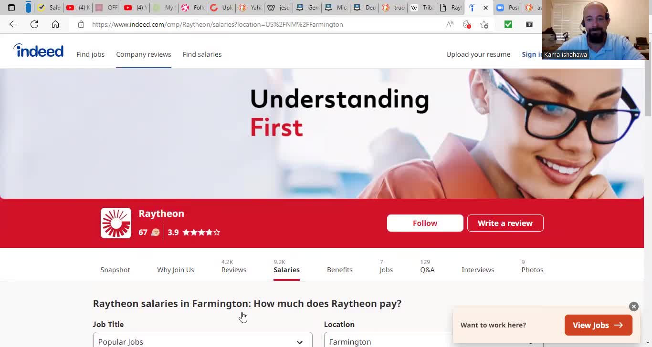Open the read aloud icon in address bar
The height and width of the screenshot is (347, 652).
tap(450, 24)
